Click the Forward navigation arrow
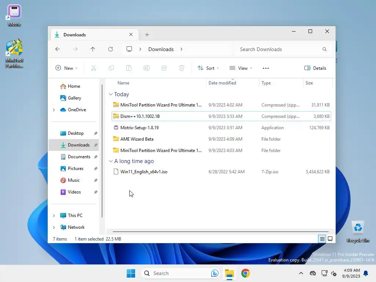Screen dimensions: 376x282 (75, 49)
